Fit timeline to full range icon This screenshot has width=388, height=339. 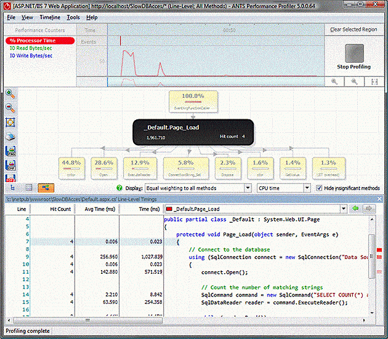374,82
